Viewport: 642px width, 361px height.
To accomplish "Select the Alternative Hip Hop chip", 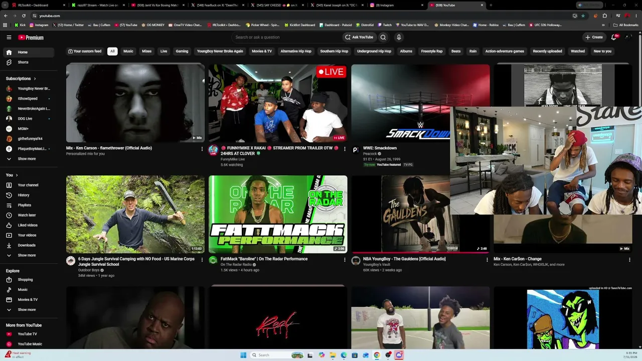I will [x=296, y=51].
